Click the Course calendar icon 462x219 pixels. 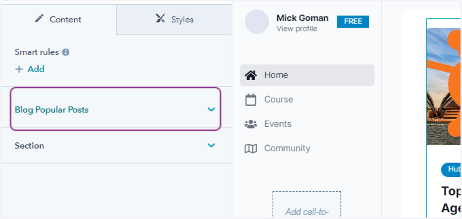251,100
